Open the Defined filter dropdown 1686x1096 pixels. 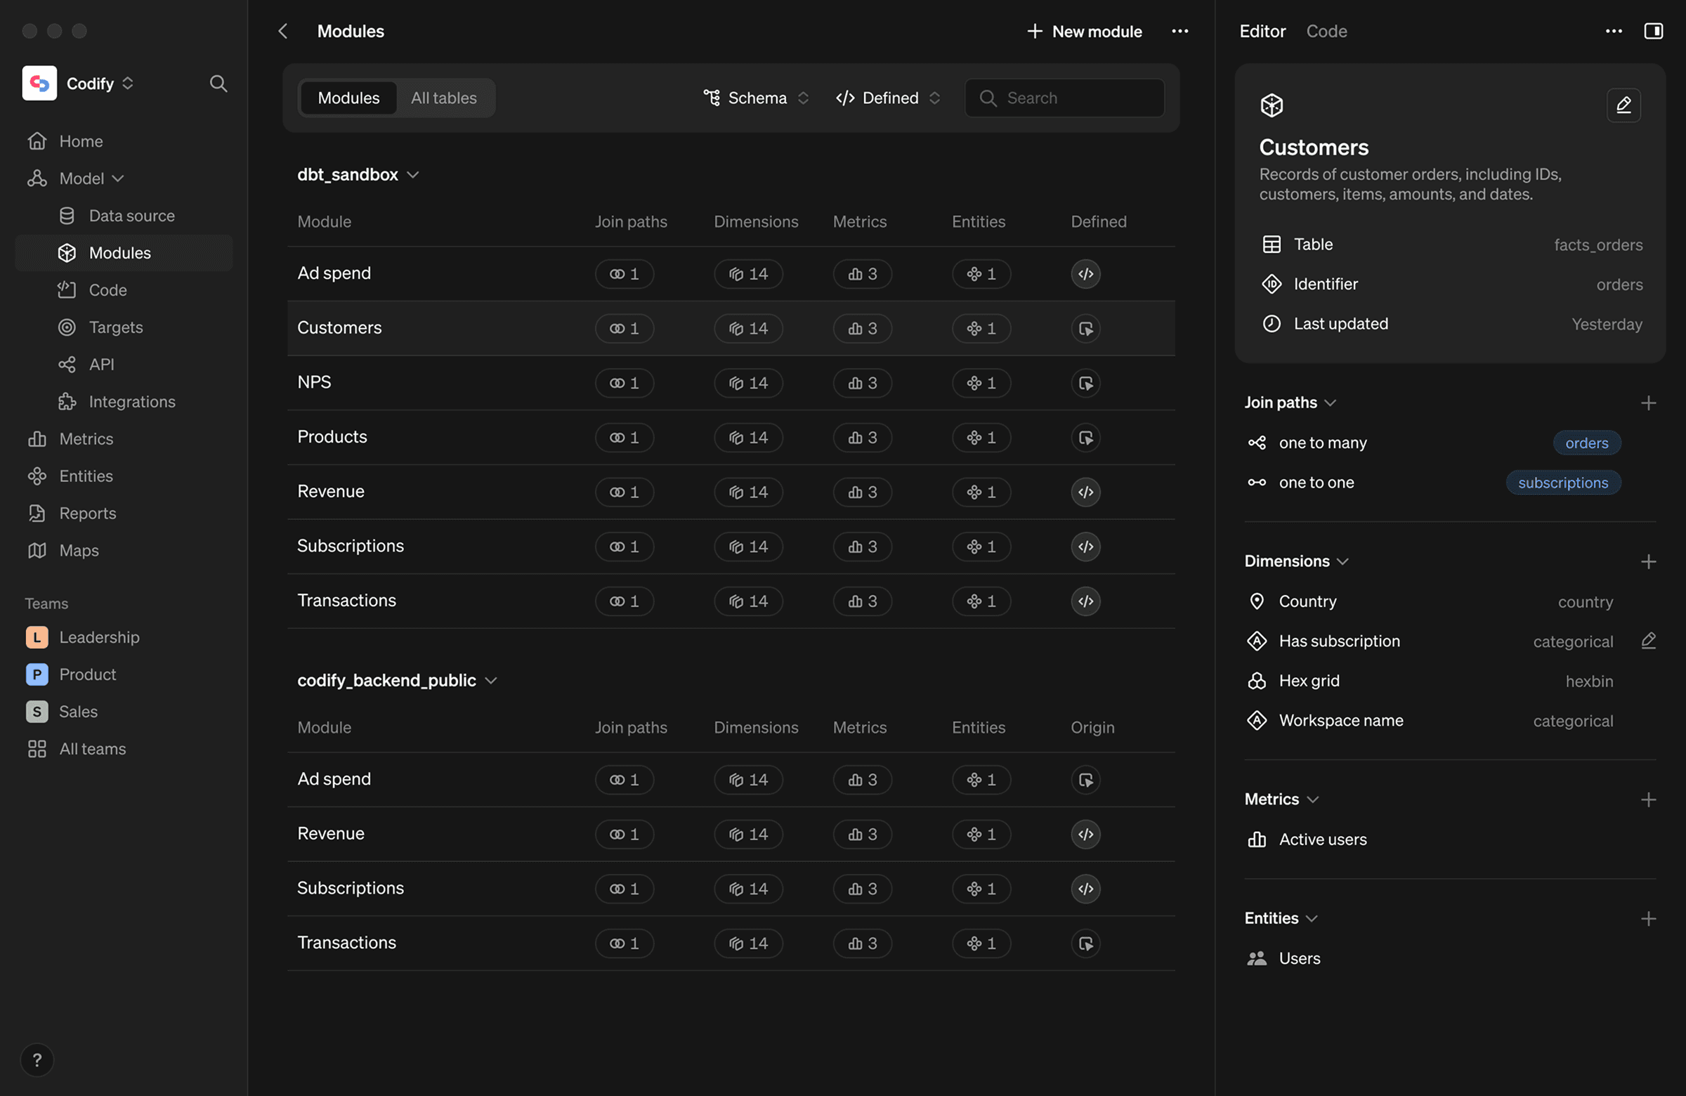pyautogui.click(x=888, y=98)
